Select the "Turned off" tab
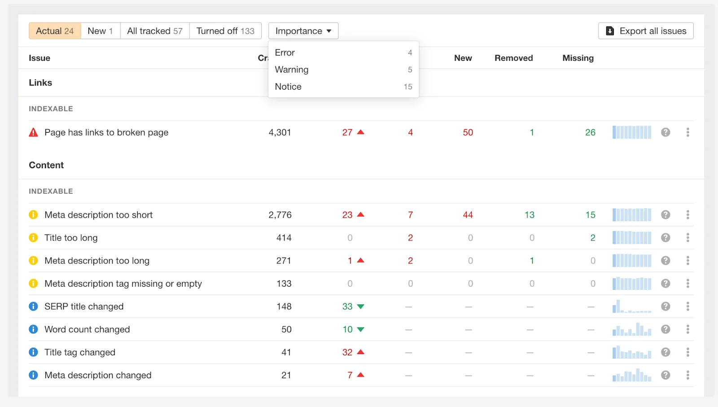This screenshot has width=718, height=407. coord(225,31)
